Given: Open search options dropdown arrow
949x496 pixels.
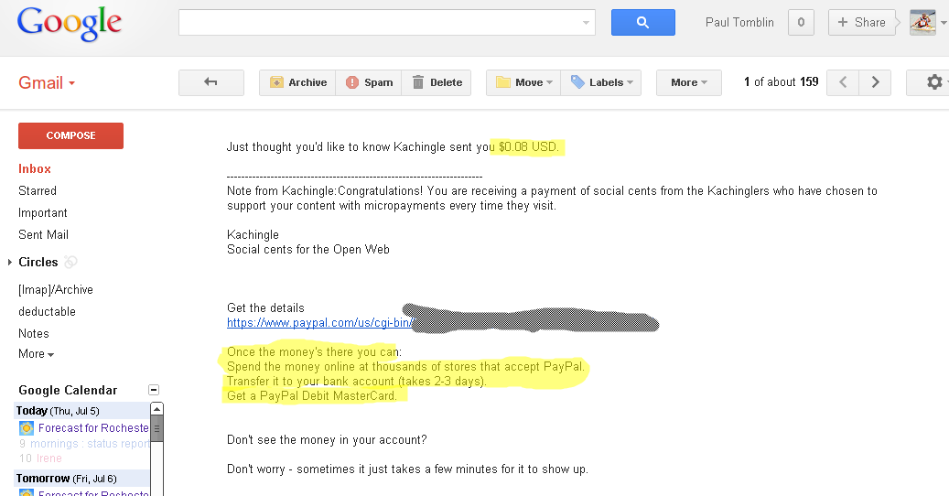Looking at the screenshot, I should pos(586,23).
